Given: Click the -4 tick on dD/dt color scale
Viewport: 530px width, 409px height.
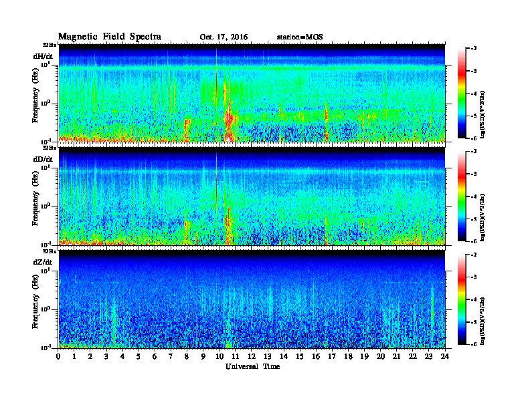Looking at the screenshot, I should [x=474, y=196].
